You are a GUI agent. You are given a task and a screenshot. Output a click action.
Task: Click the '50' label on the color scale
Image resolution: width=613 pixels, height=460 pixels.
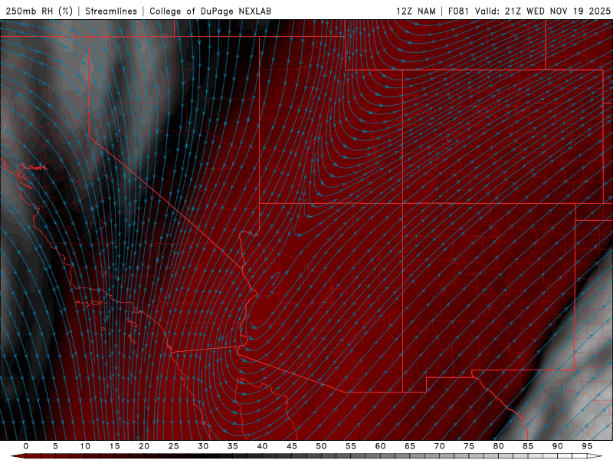[x=321, y=446]
